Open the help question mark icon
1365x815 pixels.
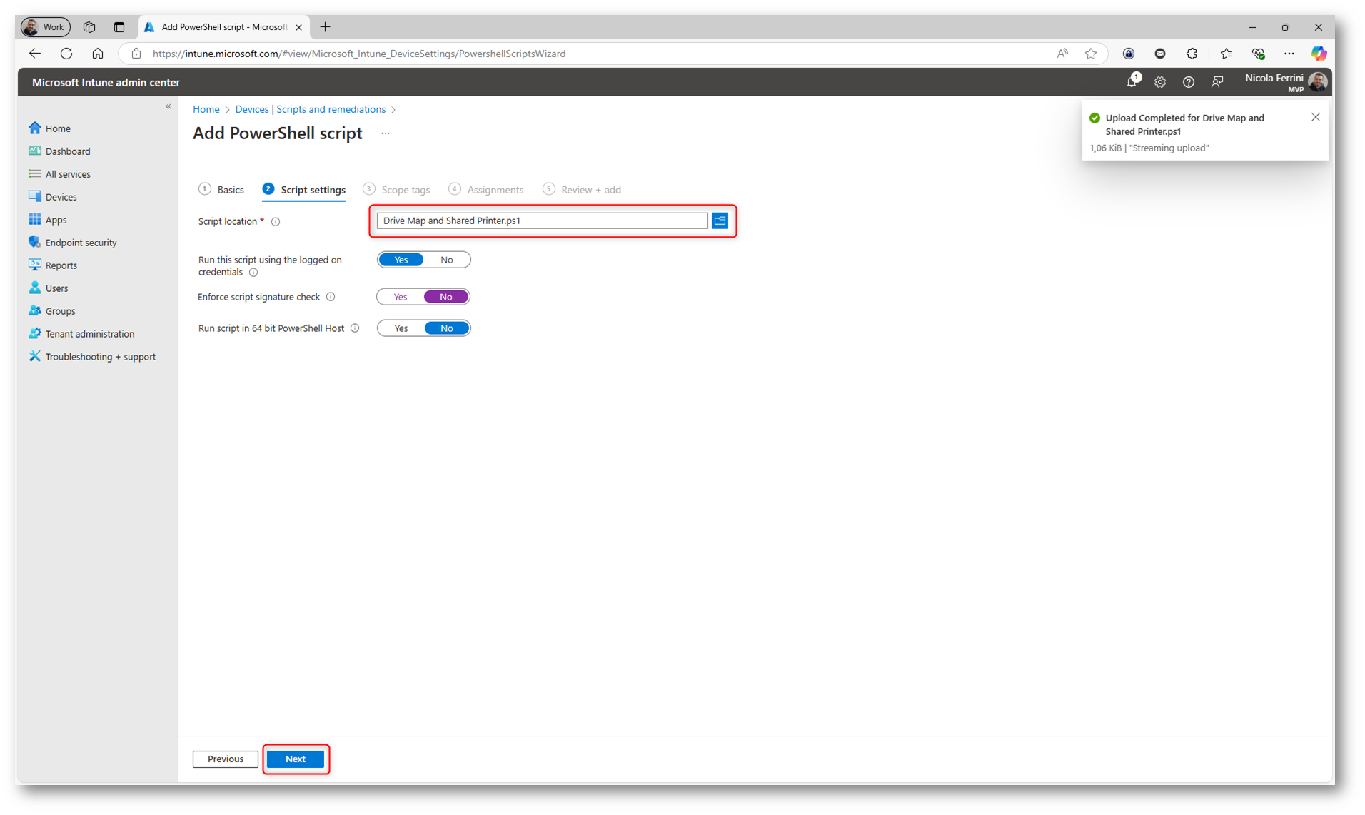pyautogui.click(x=1189, y=82)
